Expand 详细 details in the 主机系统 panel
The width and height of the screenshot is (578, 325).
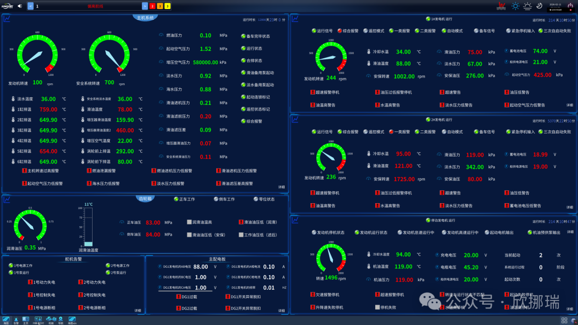(282, 187)
